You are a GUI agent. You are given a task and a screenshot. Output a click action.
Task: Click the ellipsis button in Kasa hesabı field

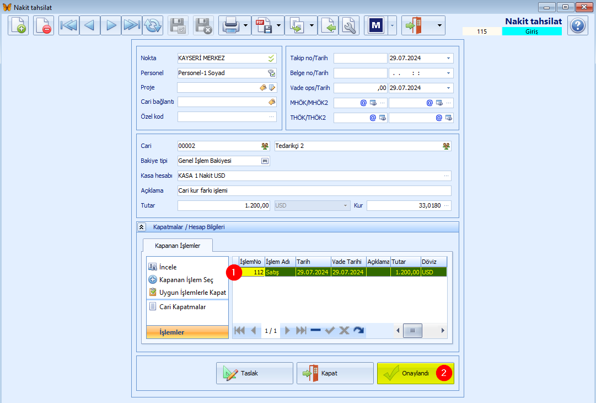[x=446, y=176]
